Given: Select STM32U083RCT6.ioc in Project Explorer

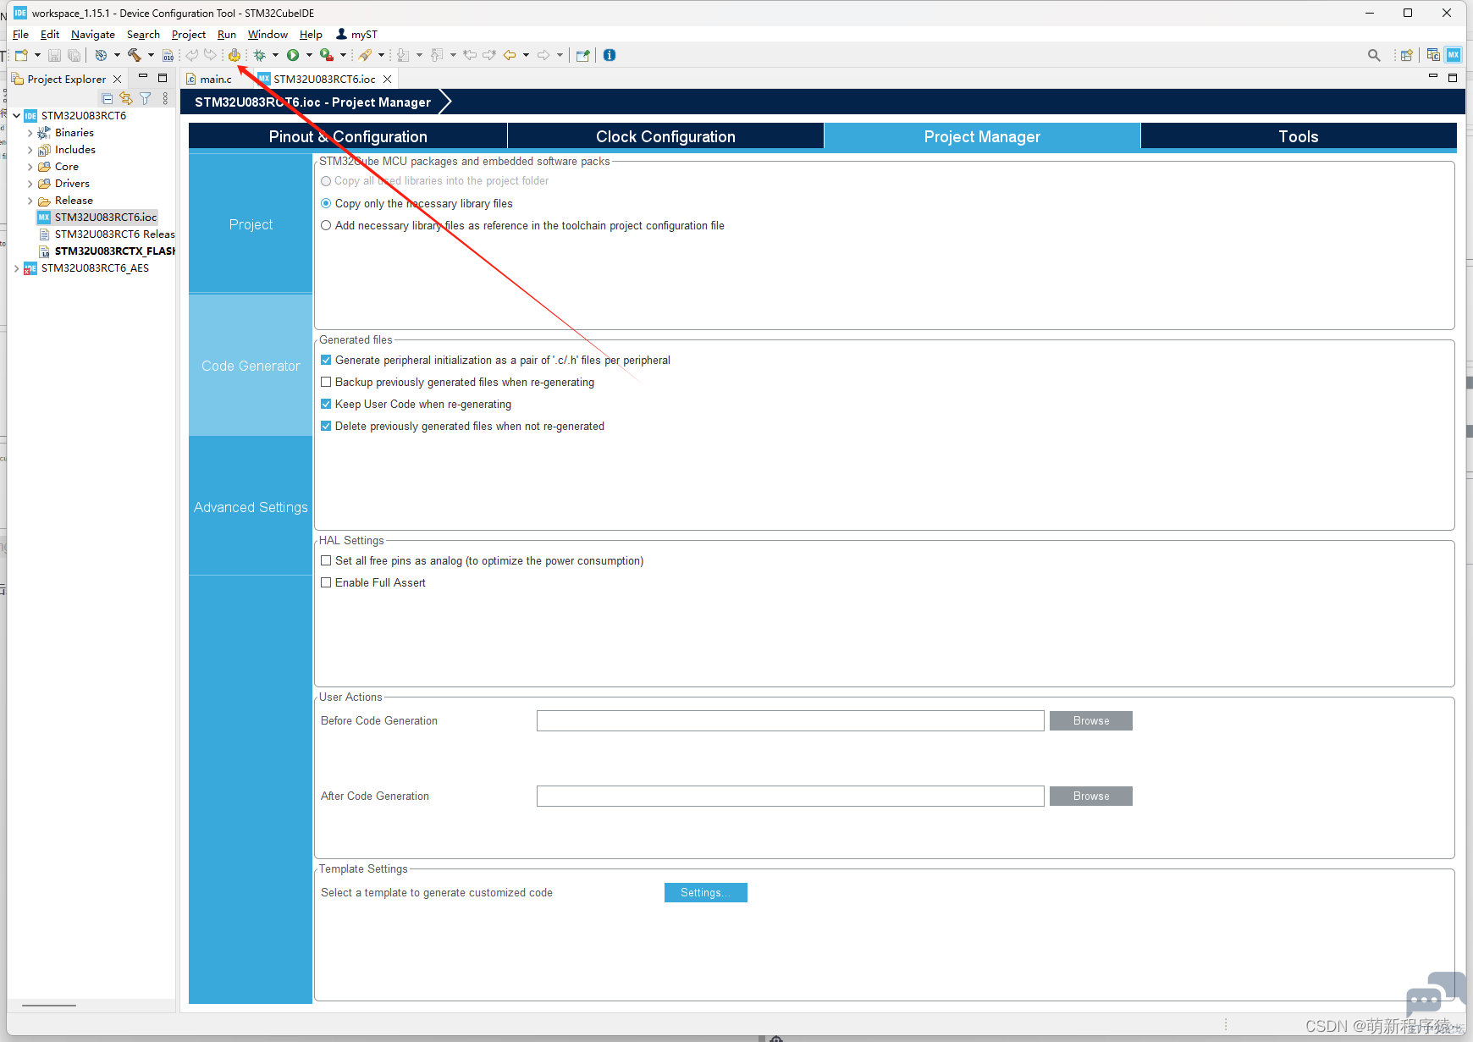Looking at the screenshot, I should click(106, 218).
